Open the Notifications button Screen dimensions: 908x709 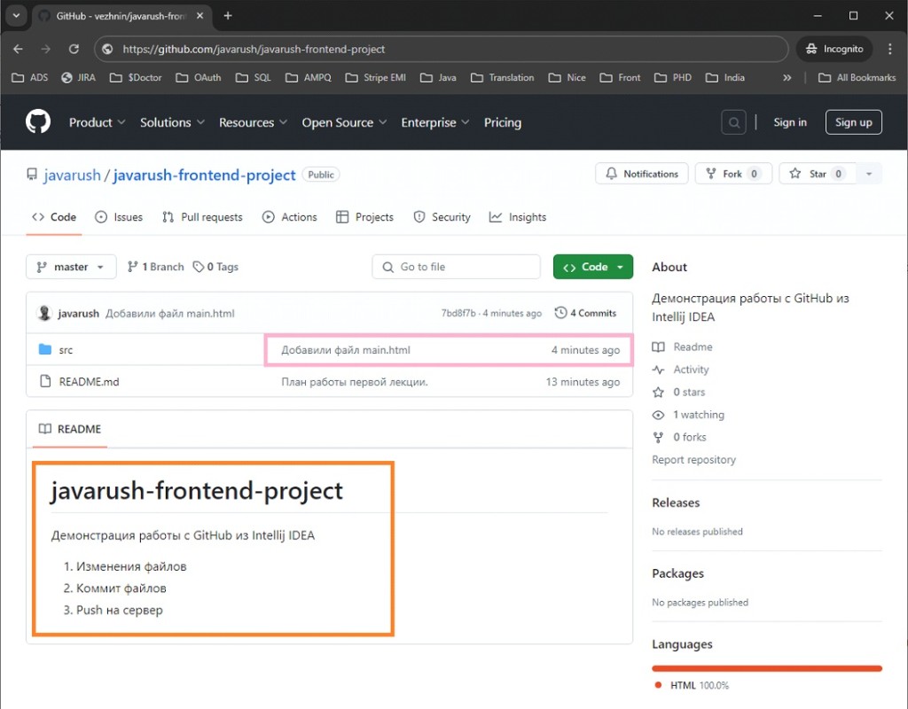point(641,174)
